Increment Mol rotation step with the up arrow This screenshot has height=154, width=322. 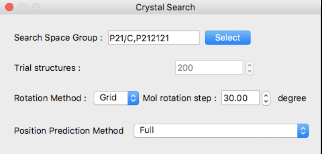pos(266,95)
